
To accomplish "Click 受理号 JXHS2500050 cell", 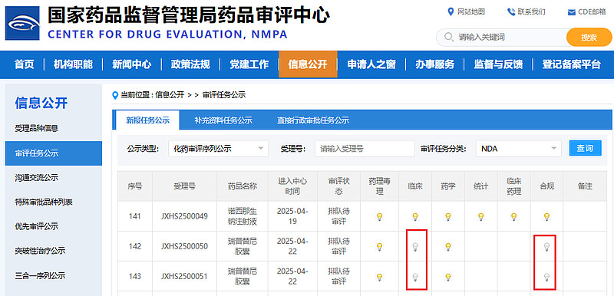I will pos(184,246).
